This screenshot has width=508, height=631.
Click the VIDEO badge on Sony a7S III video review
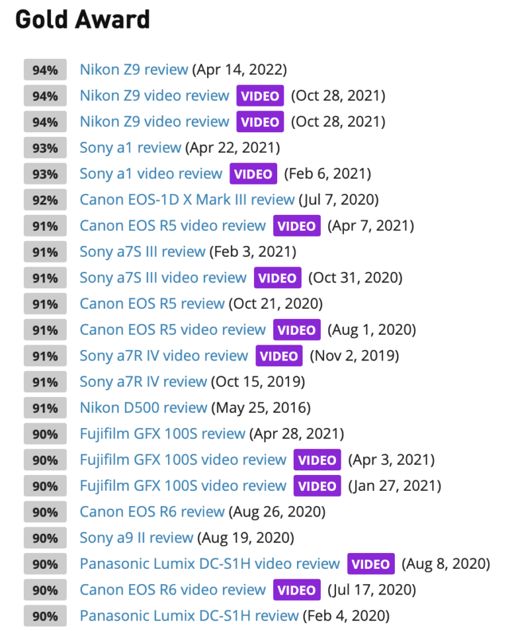(277, 278)
